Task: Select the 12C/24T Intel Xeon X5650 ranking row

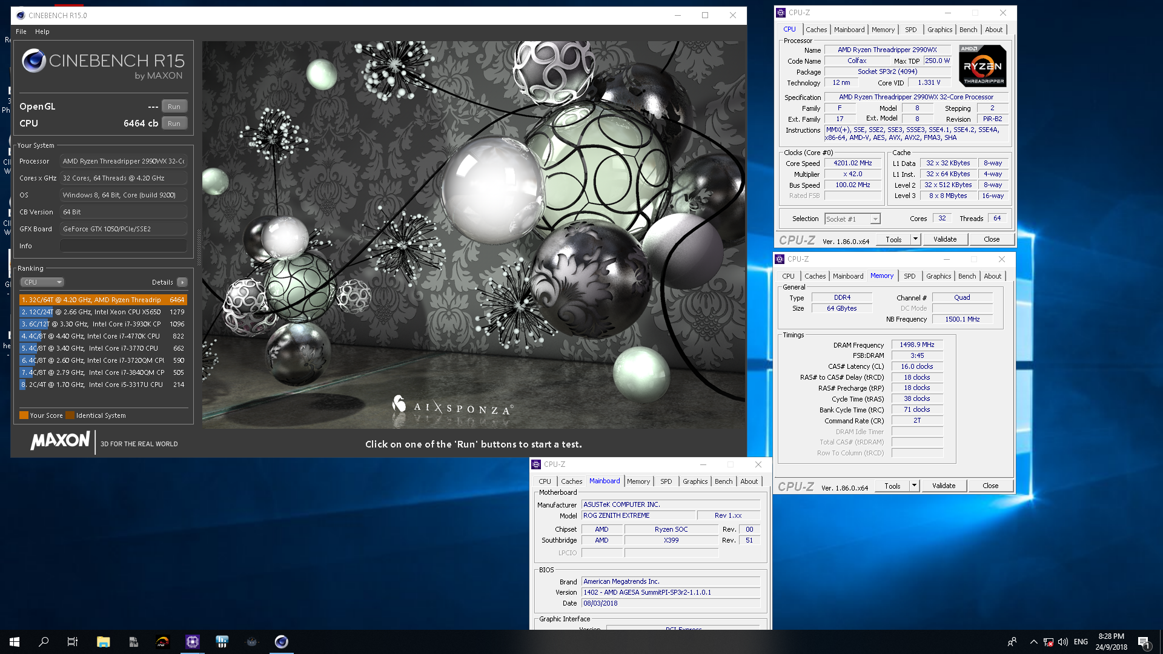Action: (x=103, y=312)
